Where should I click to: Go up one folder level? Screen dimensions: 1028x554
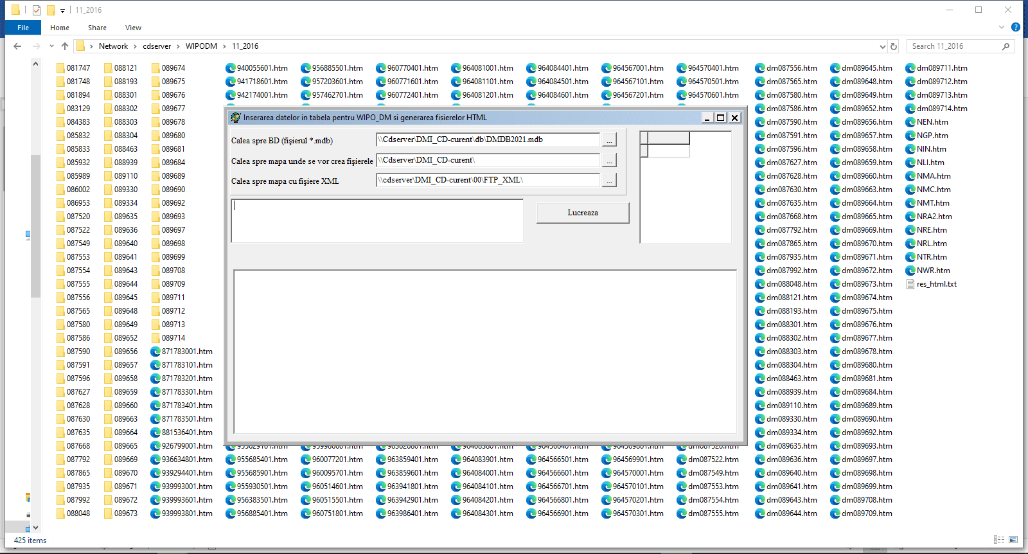(x=65, y=46)
